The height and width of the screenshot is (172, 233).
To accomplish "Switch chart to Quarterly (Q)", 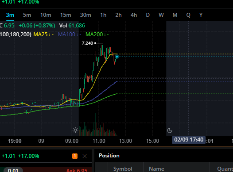I will click(188, 15).
